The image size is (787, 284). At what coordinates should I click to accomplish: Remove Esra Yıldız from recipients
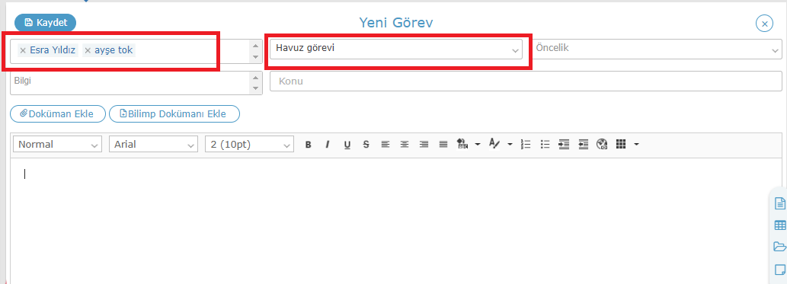[x=23, y=50]
